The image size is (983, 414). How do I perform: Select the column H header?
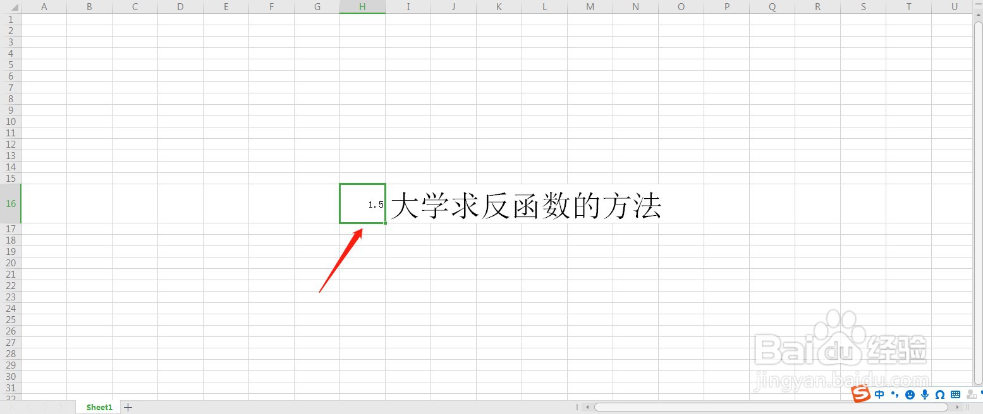point(362,6)
